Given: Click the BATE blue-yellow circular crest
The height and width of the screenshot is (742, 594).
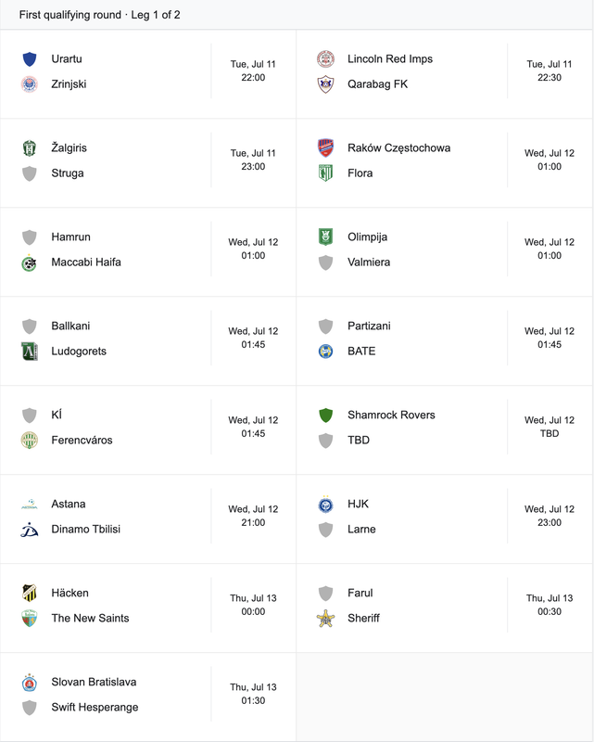Looking at the screenshot, I should pos(325,352).
